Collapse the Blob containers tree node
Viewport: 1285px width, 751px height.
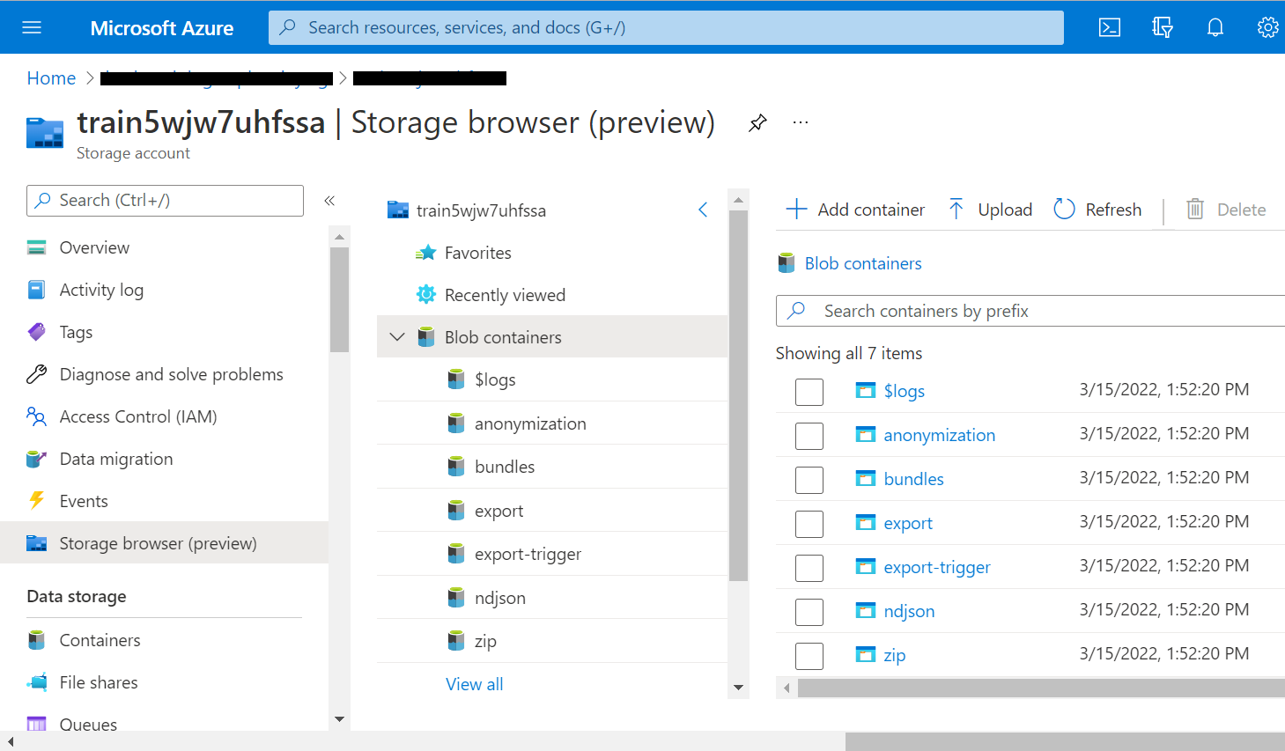[x=397, y=337]
